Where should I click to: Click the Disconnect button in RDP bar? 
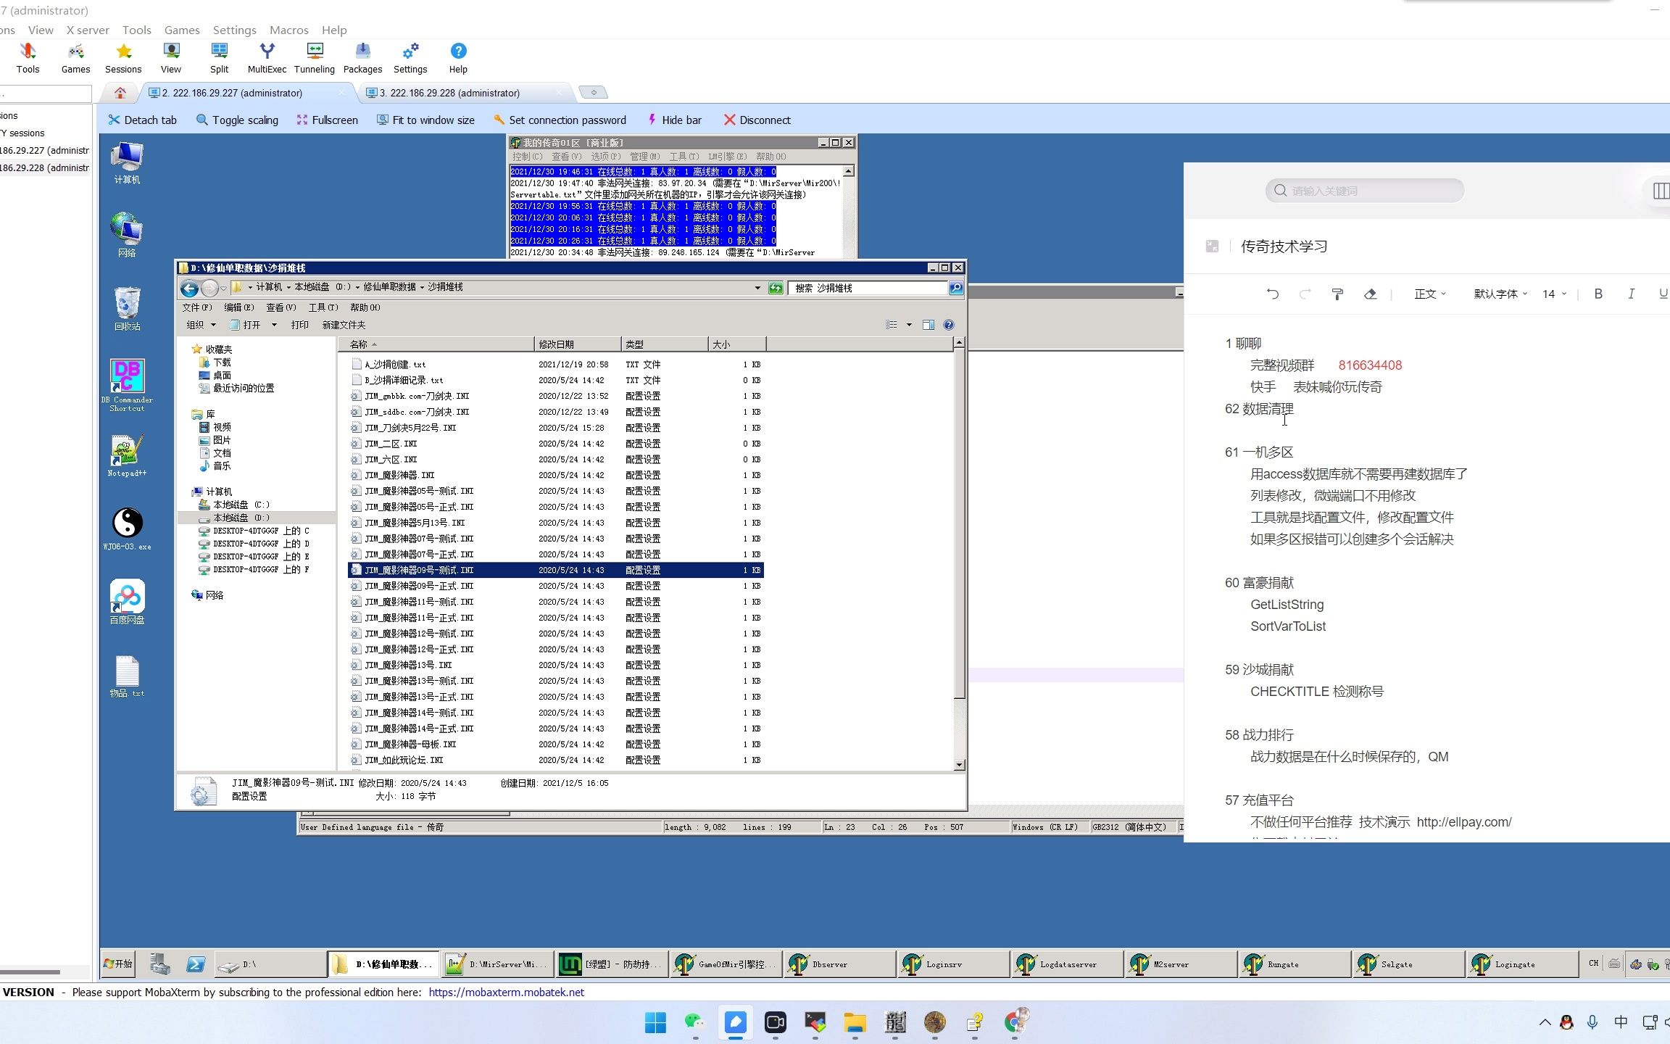click(757, 120)
